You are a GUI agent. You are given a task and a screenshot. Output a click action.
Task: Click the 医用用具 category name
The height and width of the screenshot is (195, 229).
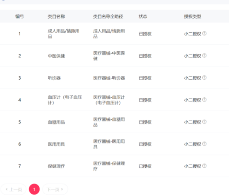tap(56, 144)
